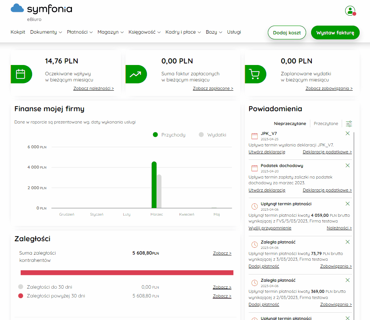Dismiss the JPK_V7 notification
Image resolution: width=370 pixels, height=320 pixels.
tap(347, 133)
